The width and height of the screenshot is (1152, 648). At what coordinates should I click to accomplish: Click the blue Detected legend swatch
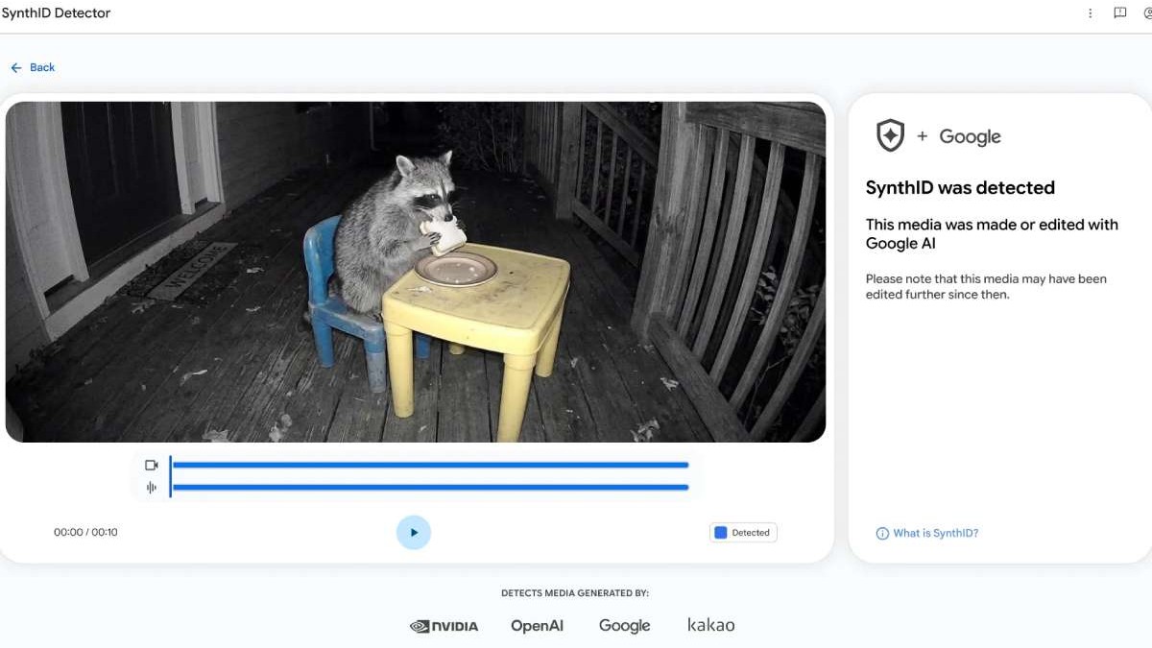pyautogui.click(x=721, y=533)
